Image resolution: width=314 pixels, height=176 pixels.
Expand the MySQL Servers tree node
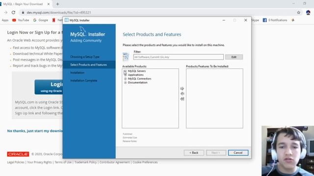point(125,71)
